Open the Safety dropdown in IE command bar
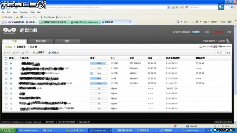 pyautogui.click(x=214, y=22)
